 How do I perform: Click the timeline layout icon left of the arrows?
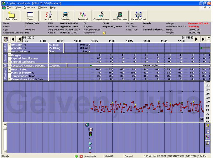tap(6, 39)
